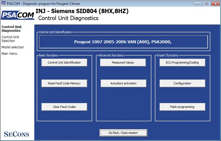Return to Main menu via sidebar
The height and width of the screenshot is (141, 221).
coord(9,54)
